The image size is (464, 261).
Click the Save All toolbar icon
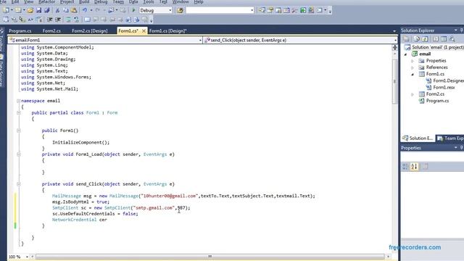(46, 10)
